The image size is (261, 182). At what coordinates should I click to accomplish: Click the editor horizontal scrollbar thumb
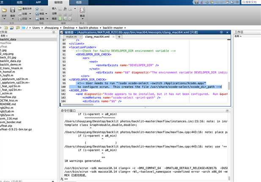78,105
